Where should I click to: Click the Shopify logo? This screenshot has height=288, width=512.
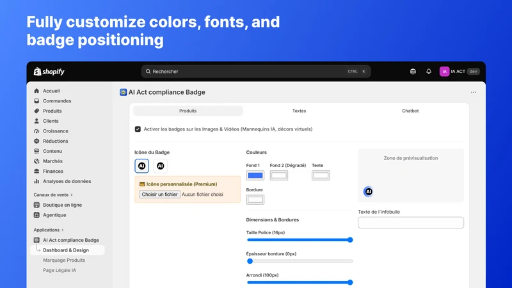point(49,72)
